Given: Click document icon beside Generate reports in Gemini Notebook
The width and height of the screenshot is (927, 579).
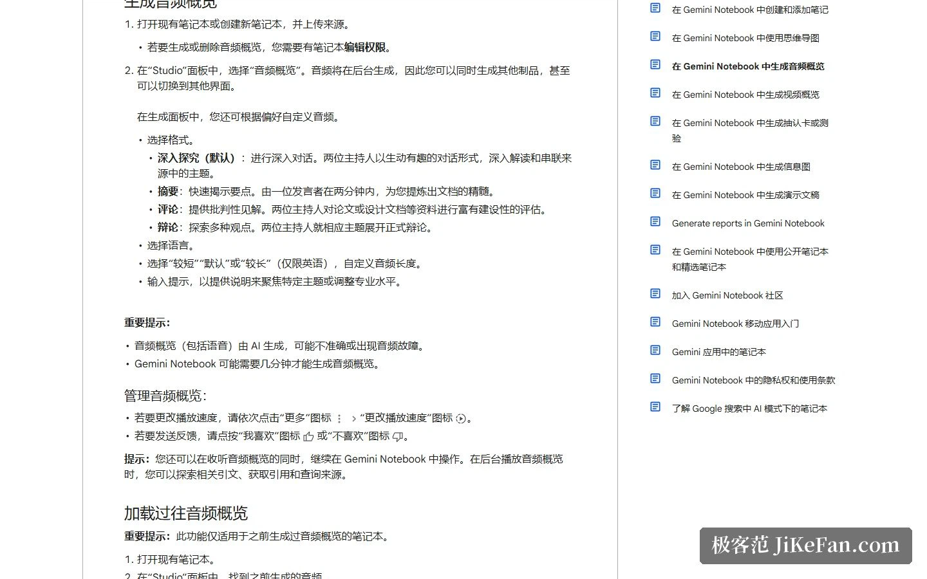Looking at the screenshot, I should 655,221.
